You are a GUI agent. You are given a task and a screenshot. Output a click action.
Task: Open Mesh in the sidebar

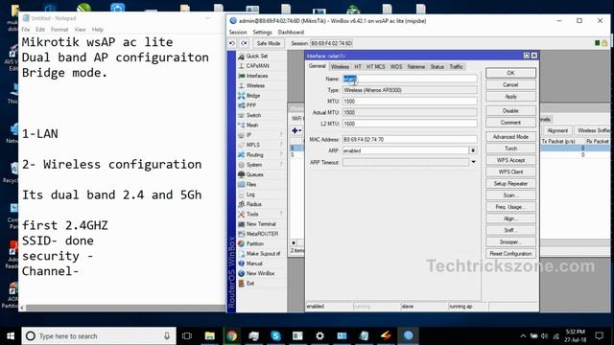coord(252,126)
